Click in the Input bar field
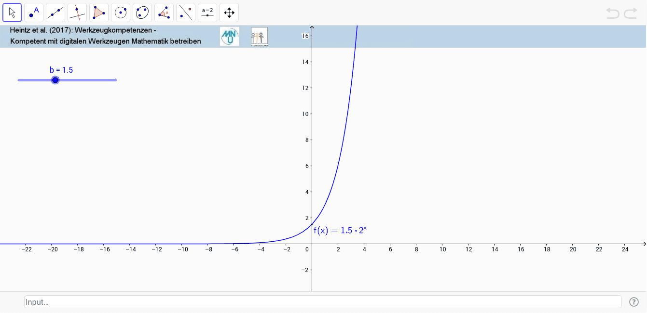 click(x=323, y=302)
